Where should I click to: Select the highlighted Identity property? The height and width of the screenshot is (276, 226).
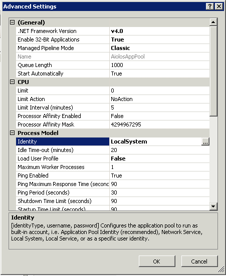(x=63, y=141)
